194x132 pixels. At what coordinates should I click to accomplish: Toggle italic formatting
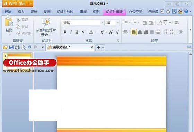(x=71, y=32)
